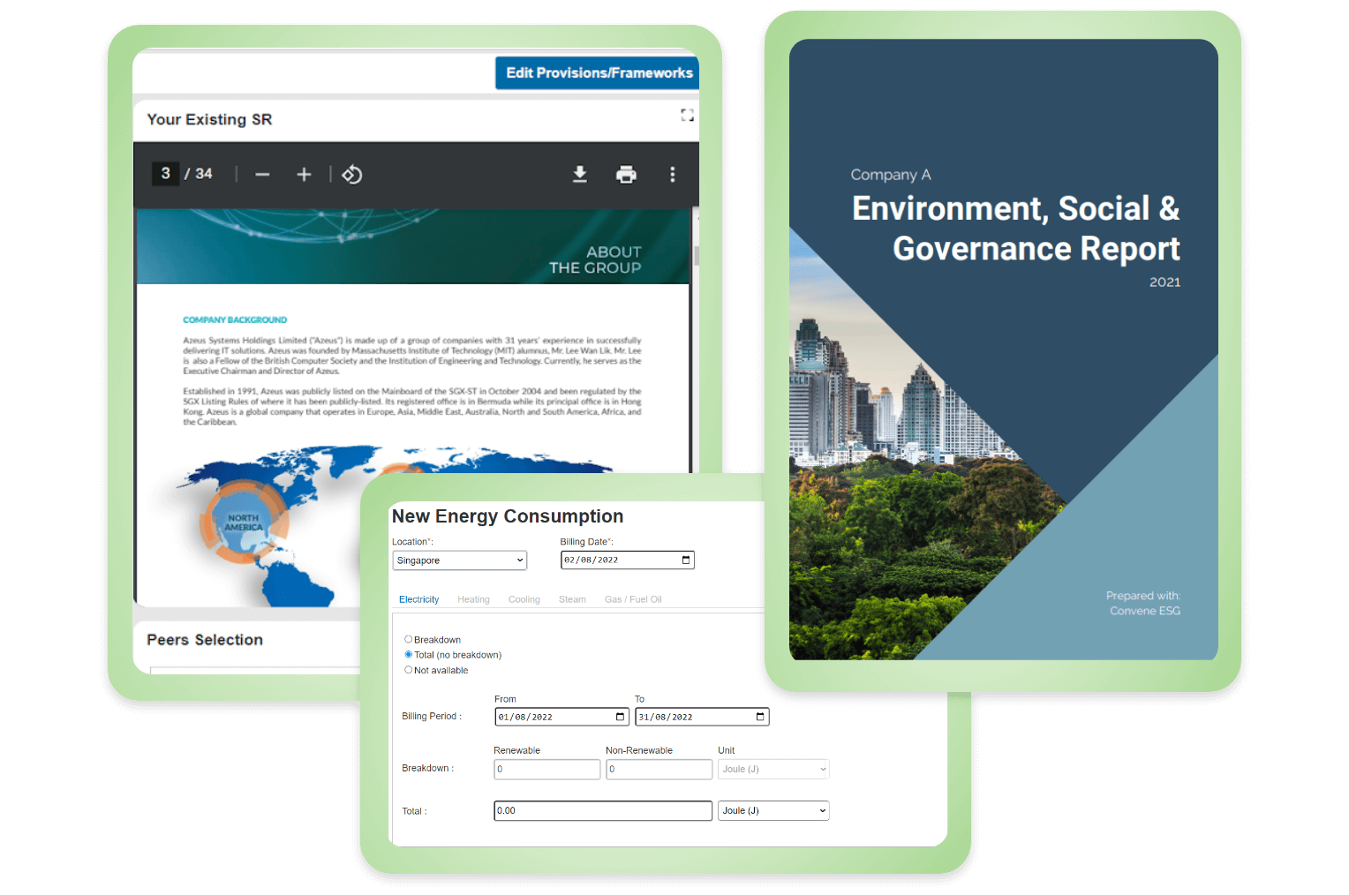This screenshot has height=895, width=1349.
Task: Open the PDF viewer more options menu
Action: coord(673,175)
